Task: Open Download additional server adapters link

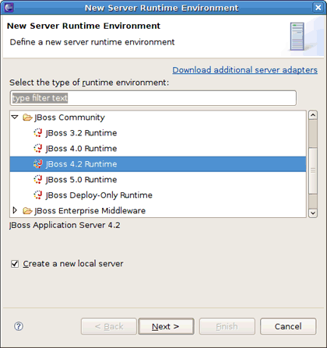Action: (x=244, y=70)
